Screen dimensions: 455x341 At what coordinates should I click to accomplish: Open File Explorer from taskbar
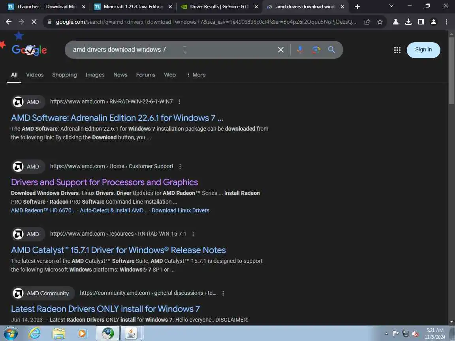(58, 333)
